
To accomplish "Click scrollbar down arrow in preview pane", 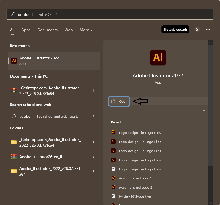I will click(x=211, y=203).
